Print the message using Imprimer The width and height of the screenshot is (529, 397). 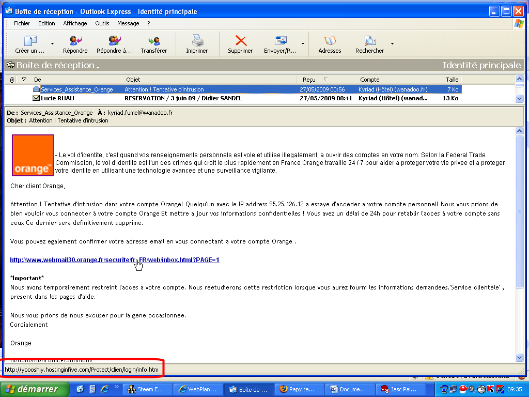198,43
